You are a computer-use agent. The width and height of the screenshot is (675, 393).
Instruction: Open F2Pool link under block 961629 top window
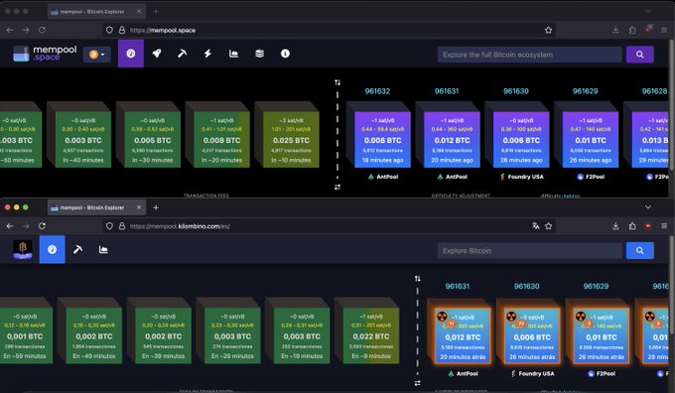click(x=591, y=177)
